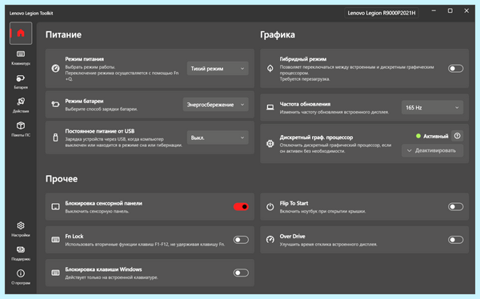Click the power icon beside Flip To Start
This screenshot has width=480, height=299.
click(270, 206)
